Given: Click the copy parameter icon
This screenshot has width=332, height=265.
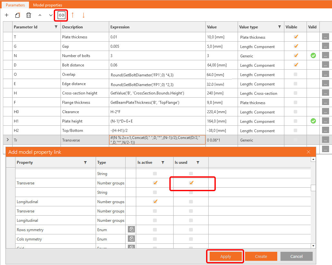Looking at the screenshot, I should pyautogui.click(x=18, y=15).
